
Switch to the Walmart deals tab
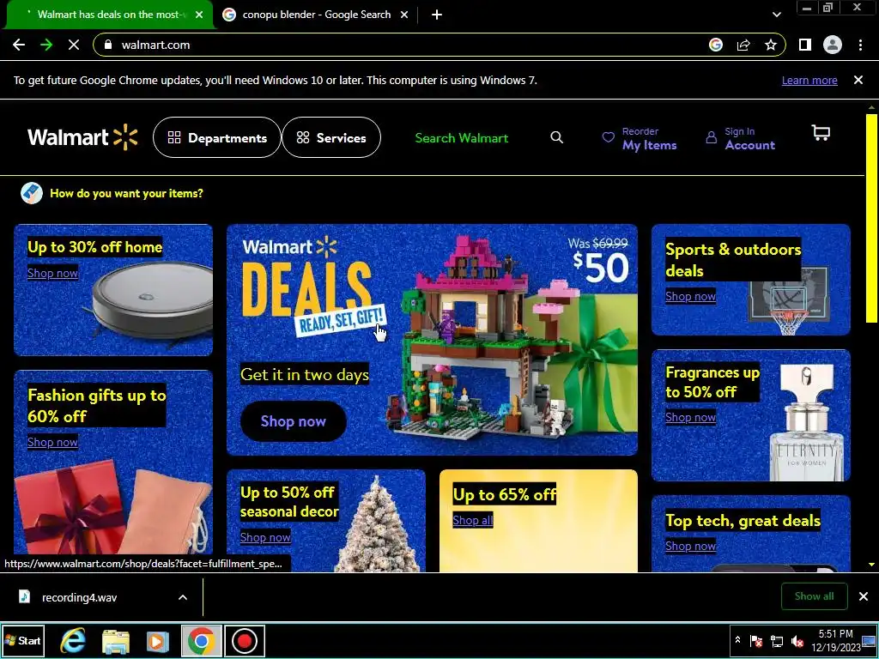click(109, 15)
